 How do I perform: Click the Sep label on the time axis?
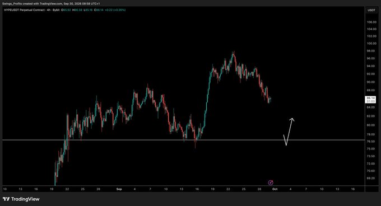(x=119, y=189)
